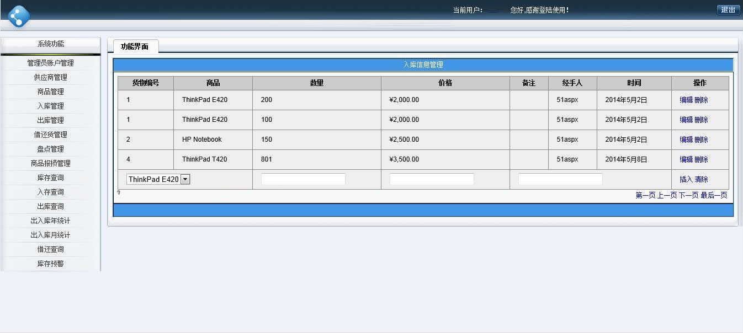Select 库存预警 in the sidebar
This screenshot has width=743, height=333.
click(50, 264)
